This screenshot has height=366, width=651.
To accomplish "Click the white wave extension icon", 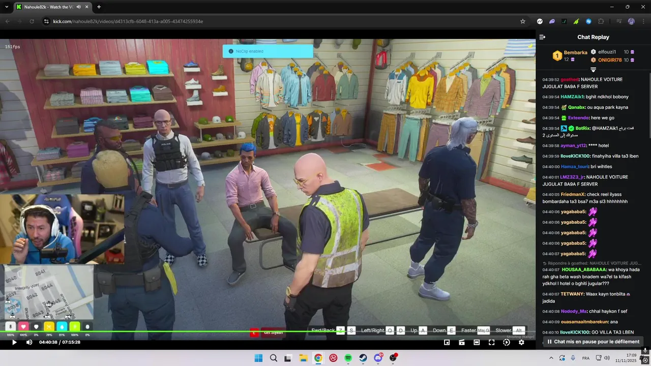I will click(540, 21).
